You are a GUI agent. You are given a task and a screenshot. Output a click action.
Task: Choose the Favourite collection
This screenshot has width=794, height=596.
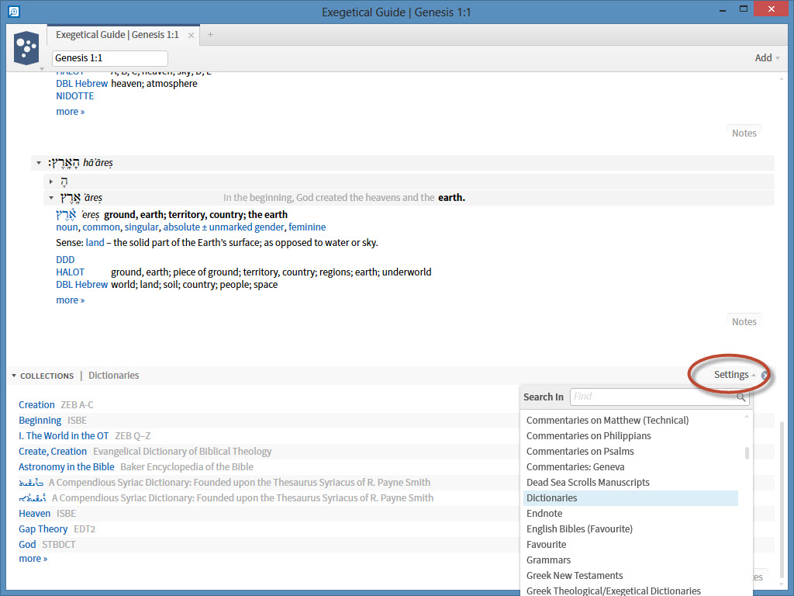[546, 544]
